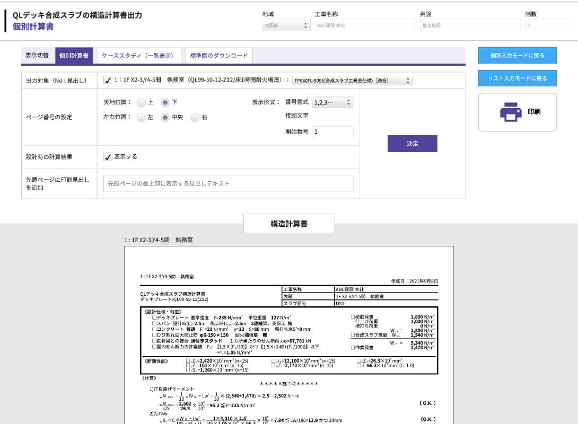This screenshot has height=424, width=578.
Task: Choose 右 for 左右位置
Action: click(x=195, y=118)
